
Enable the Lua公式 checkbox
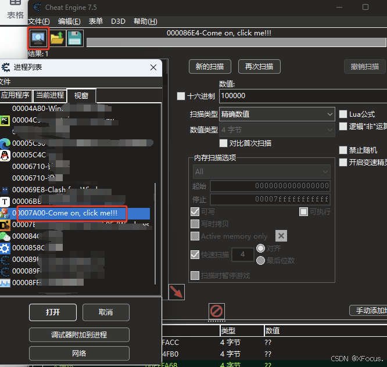click(343, 114)
